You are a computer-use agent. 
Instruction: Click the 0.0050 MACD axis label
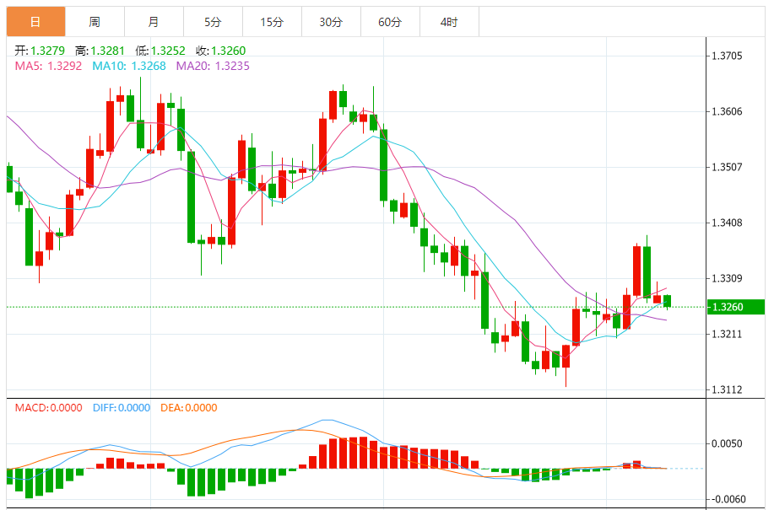727,444
